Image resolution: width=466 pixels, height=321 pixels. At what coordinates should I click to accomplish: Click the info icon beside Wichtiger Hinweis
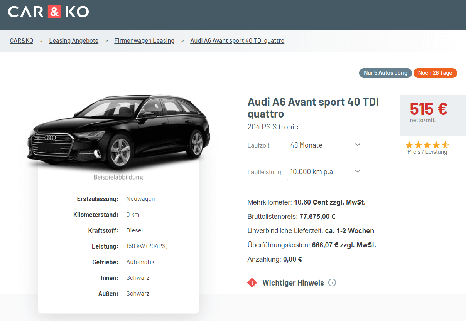coord(332,282)
